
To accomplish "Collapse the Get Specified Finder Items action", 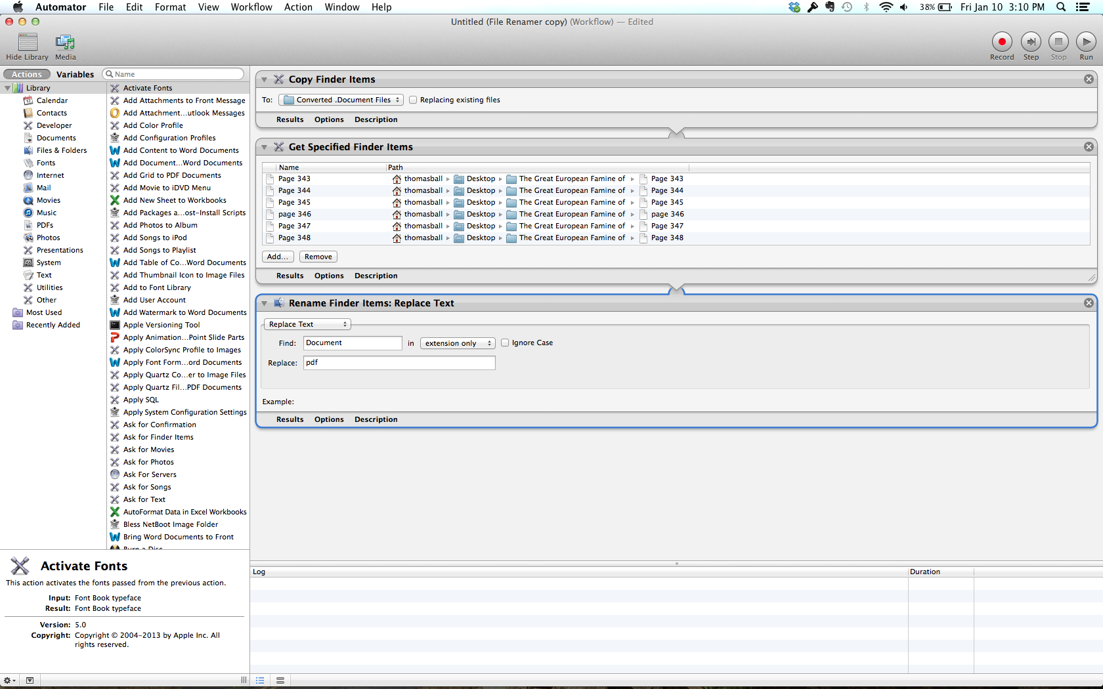I will 265,147.
